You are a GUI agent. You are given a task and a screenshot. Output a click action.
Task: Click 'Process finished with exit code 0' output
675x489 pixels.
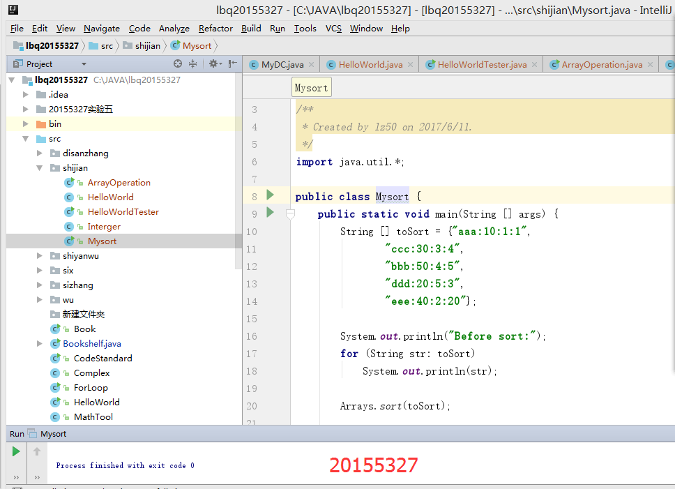125,465
